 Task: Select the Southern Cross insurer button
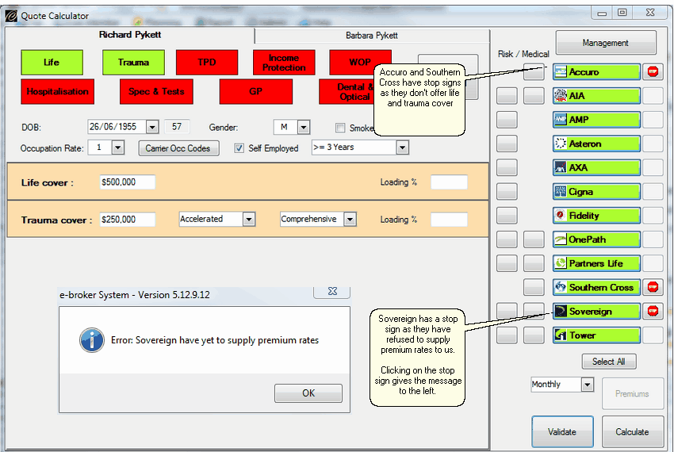tap(596, 287)
